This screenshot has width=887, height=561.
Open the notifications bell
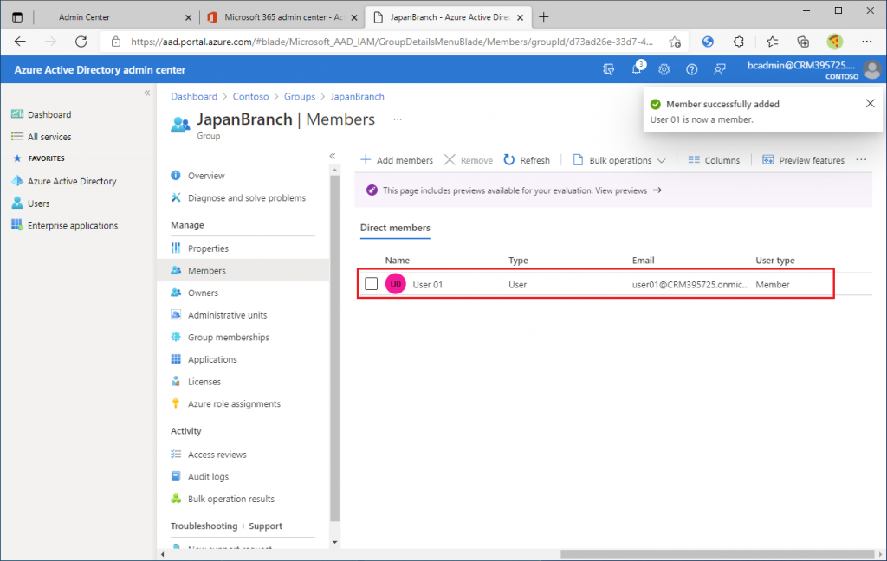637,68
